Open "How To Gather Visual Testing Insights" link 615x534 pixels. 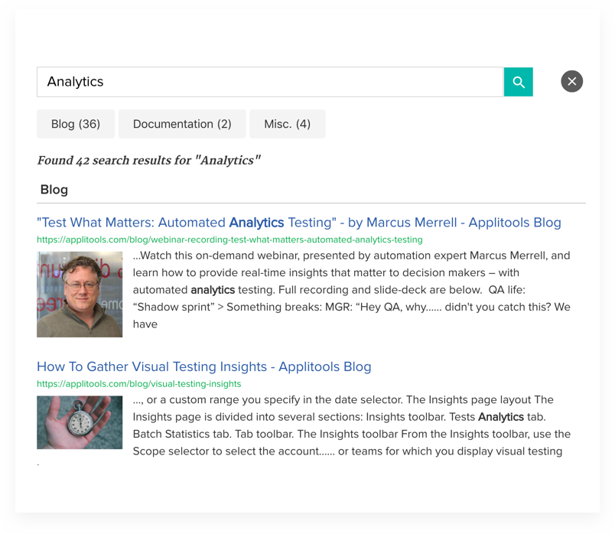204,366
